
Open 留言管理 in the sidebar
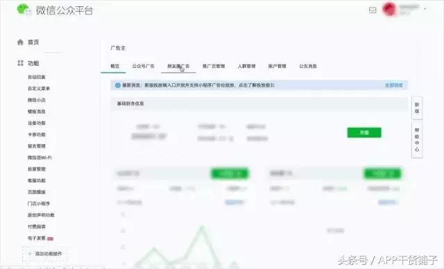pyautogui.click(x=37, y=146)
